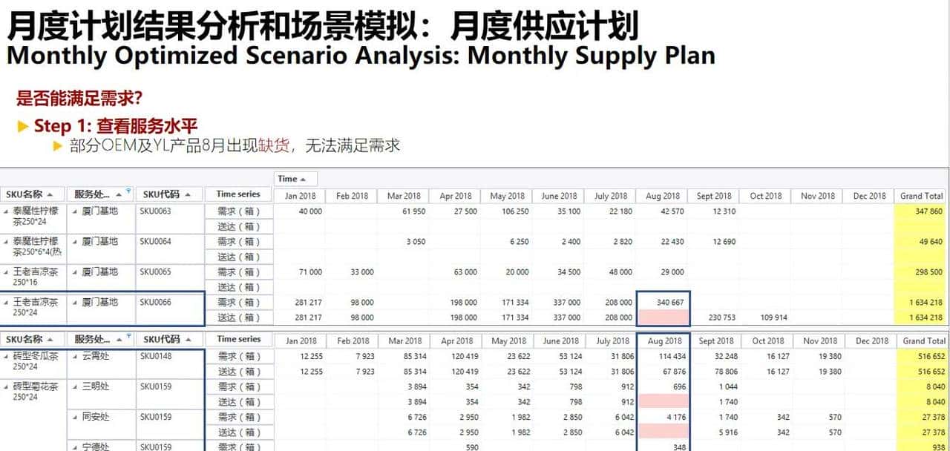Click the sort indicator on lower SKU代码 header
Viewport: 950px width, 451px height.
188,340
